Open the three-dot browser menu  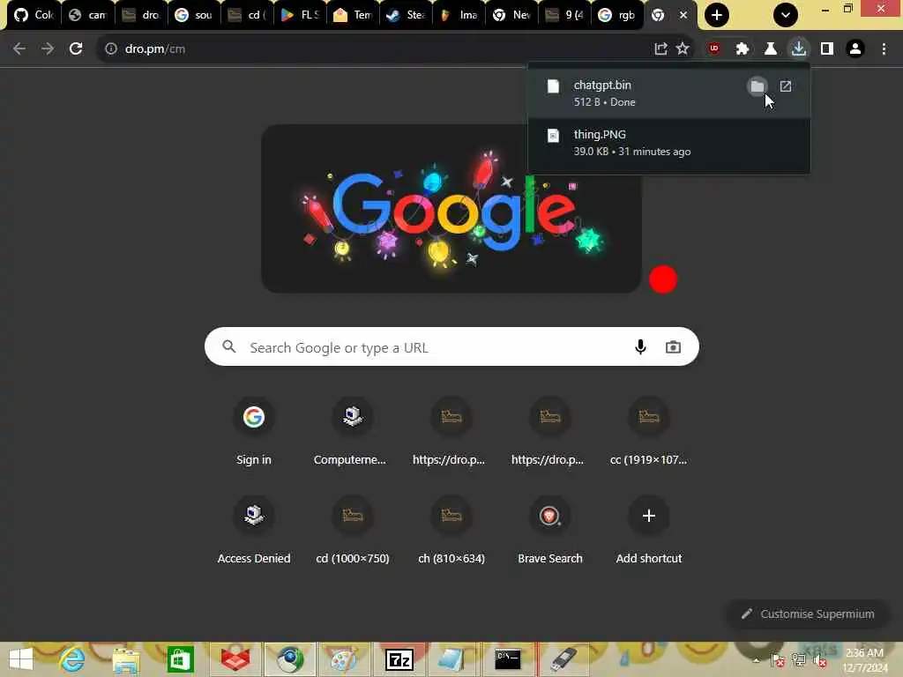(884, 48)
